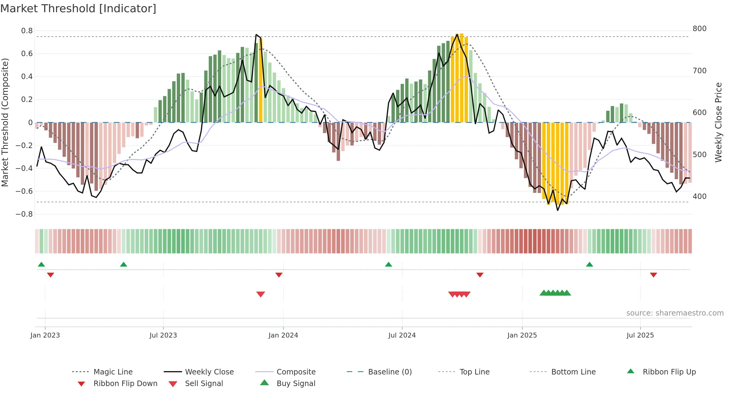Toggle the Bottom Line legend entry

click(563, 372)
